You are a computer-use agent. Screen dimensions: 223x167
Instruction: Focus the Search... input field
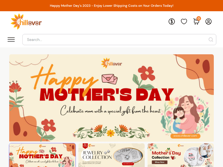click(119, 39)
